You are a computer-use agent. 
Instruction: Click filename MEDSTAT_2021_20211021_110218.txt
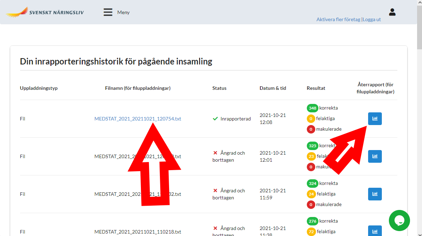click(138, 232)
